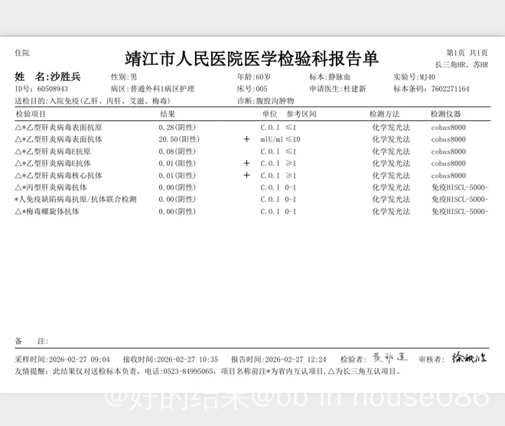Click the triangle marker before 梅毒螺旋体抗体

(17, 211)
